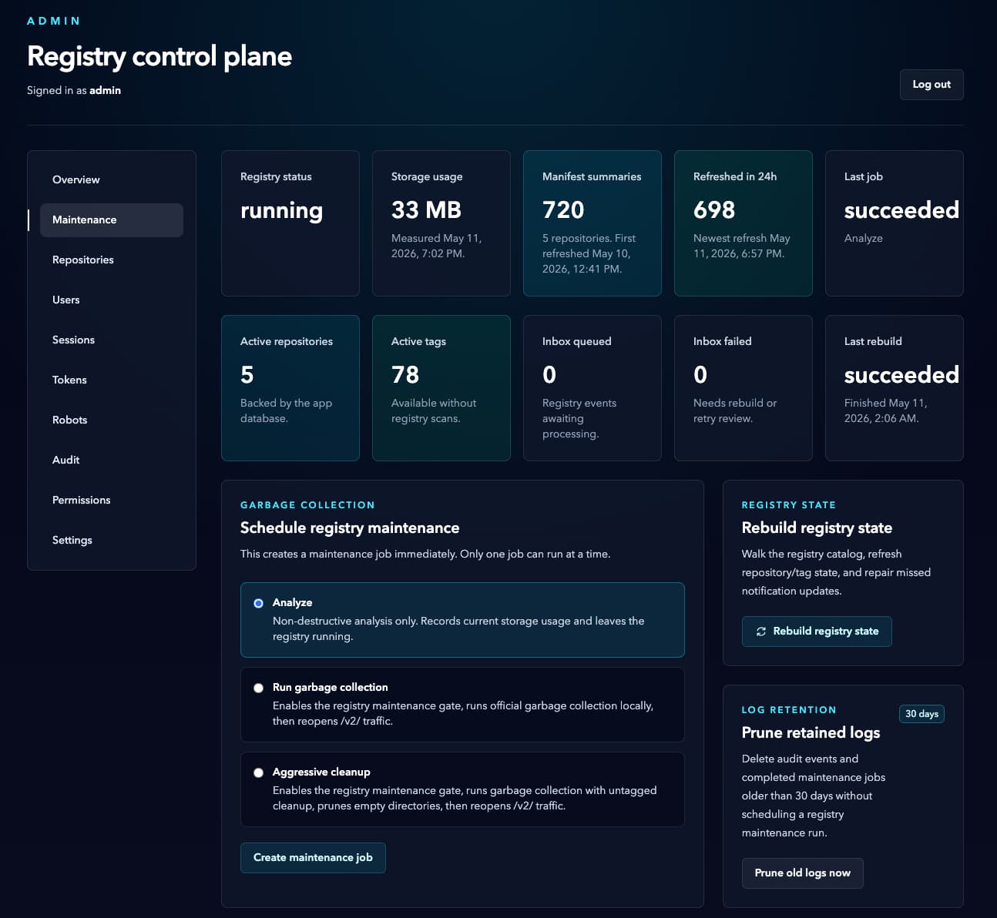The height and width of the screenshot is (918, 997).
Task: Click the LOG RETENTION section label
Action: pyautogui.click(x=789, y=710)
